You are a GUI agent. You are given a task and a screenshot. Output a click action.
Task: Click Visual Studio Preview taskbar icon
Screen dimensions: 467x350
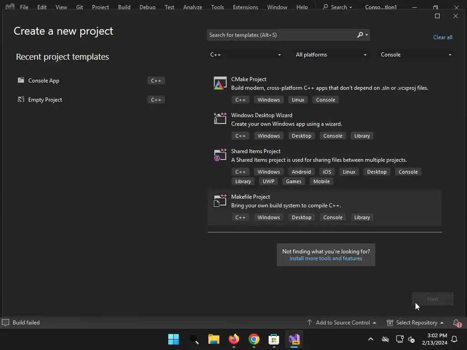(x=294, y=339)
